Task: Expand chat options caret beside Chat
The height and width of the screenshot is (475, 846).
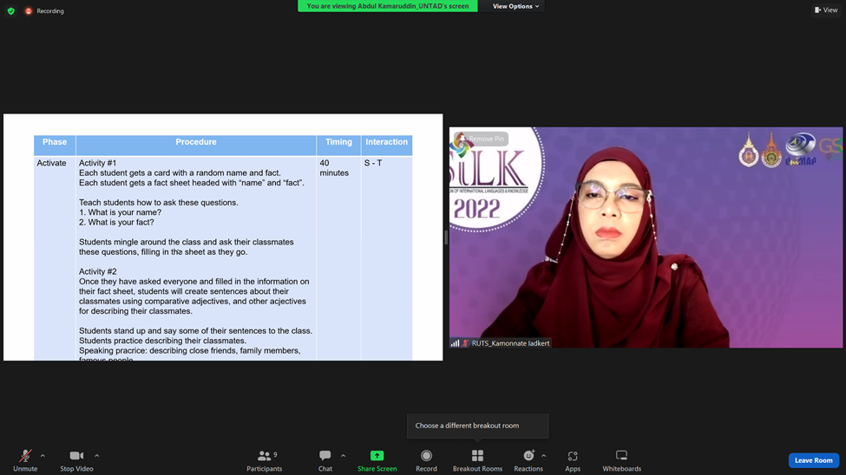Action: point(343,456)
